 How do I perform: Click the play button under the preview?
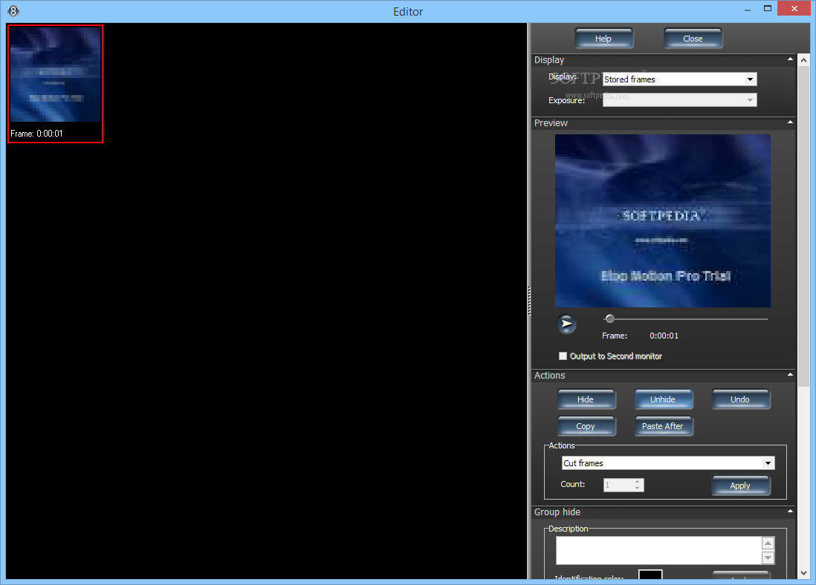tap(567, 324)
